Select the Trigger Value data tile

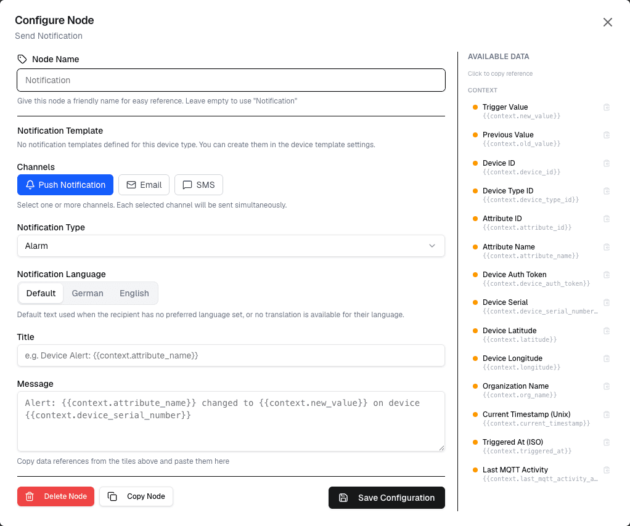[541, 111]
